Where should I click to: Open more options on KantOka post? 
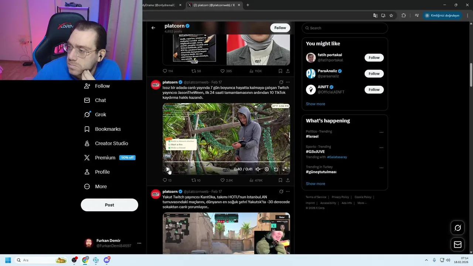[x=288, y=191]
